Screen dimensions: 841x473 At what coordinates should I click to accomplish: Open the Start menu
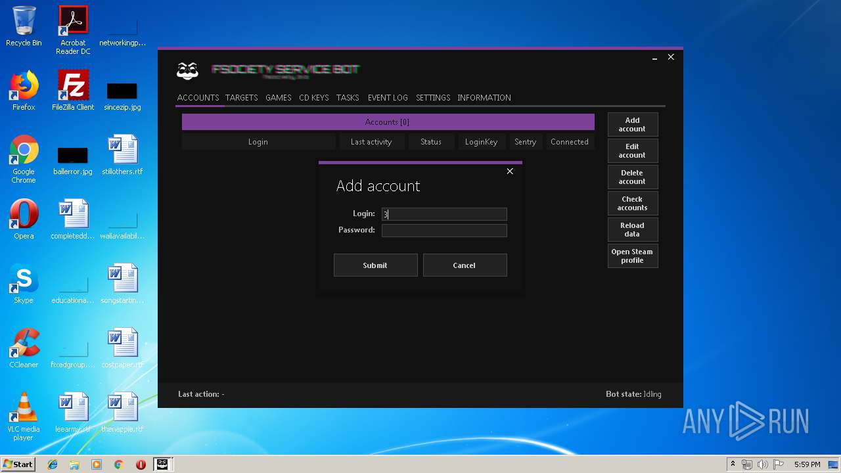tap(18, 464)
